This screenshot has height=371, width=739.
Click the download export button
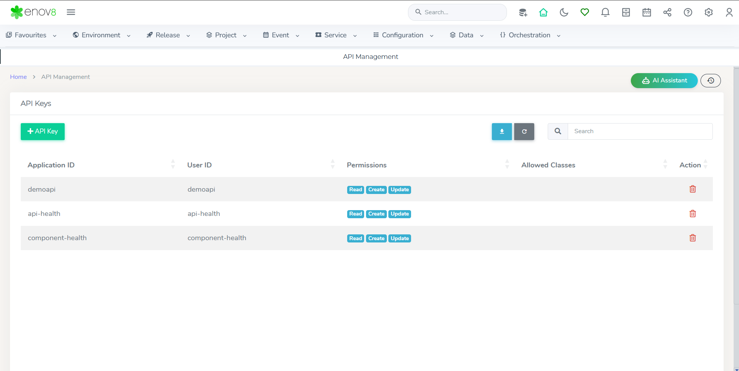pyautogui.click(x=502, y=132)
